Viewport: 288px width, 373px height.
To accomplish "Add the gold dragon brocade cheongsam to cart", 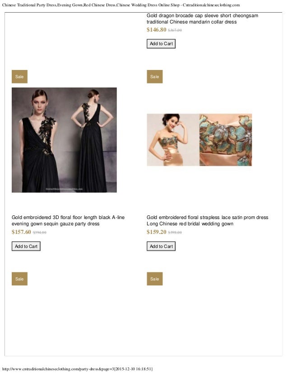I will tap(161, 44).
